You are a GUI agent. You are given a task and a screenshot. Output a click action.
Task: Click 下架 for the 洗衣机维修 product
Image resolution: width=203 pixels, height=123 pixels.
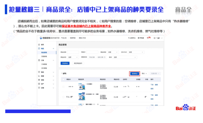pos(152,85)
